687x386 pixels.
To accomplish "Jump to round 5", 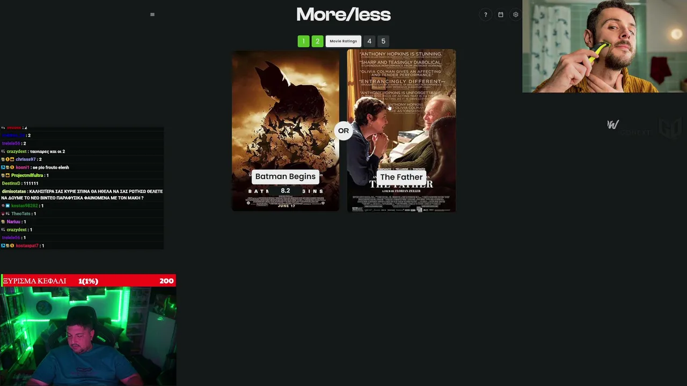I will [383, 41].
